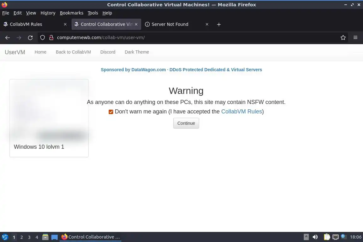The height and width of the screenshot is (242, 363).
Task: Click the Firefox logo in title bar
Action: pos(4,4)
